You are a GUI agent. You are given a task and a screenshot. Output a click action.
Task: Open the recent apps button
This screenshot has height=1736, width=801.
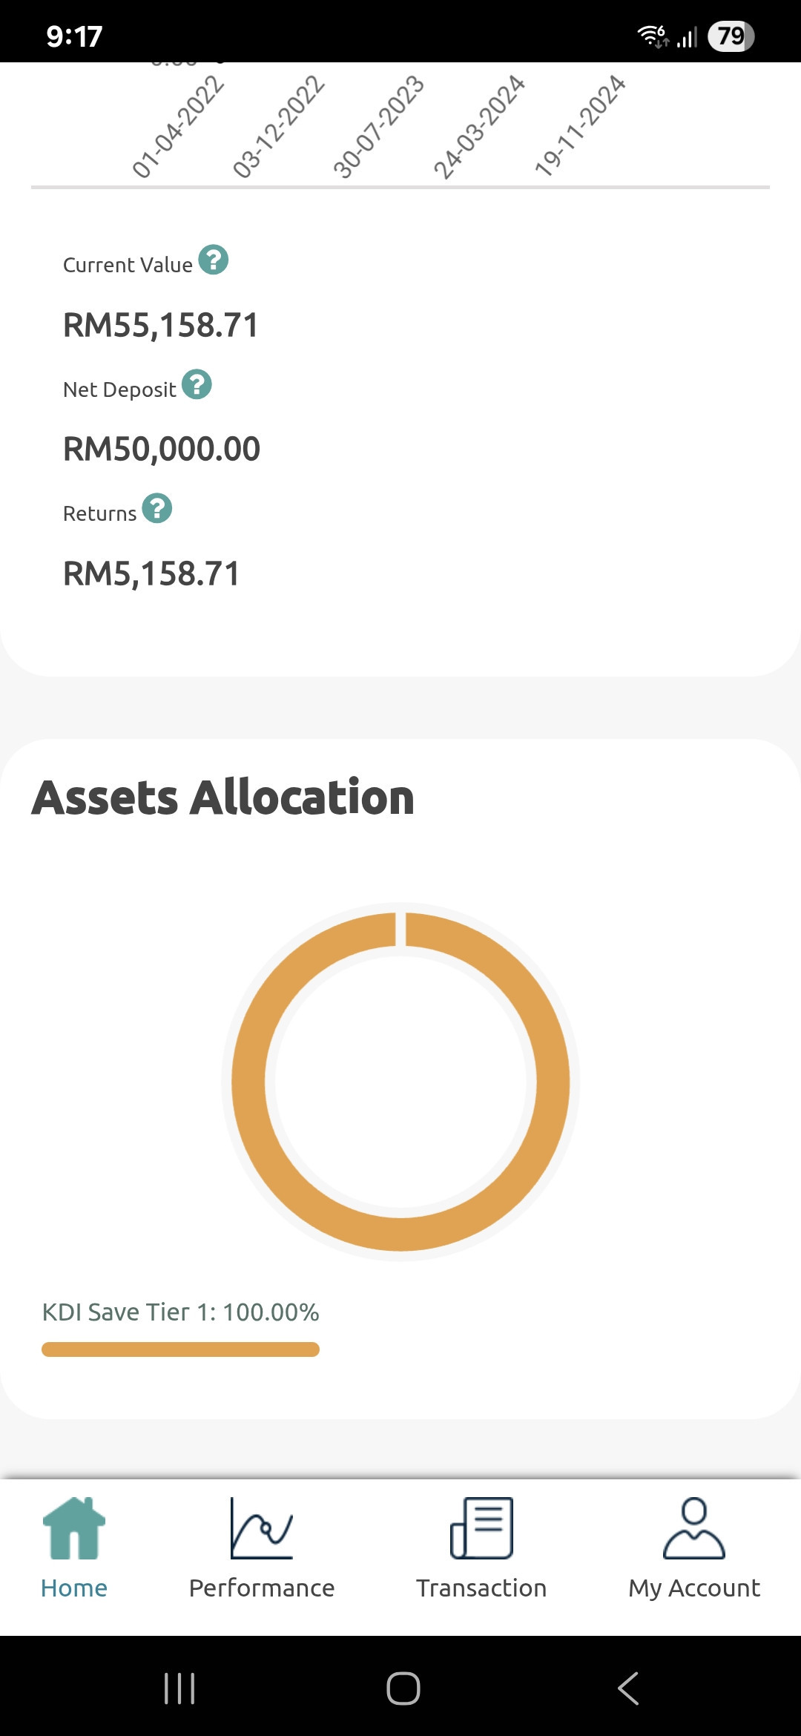coord(179,1689)
